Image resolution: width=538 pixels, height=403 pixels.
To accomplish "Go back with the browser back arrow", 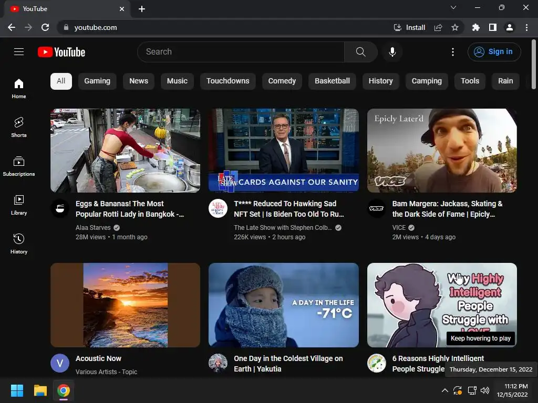I will (x=12, y=27).
